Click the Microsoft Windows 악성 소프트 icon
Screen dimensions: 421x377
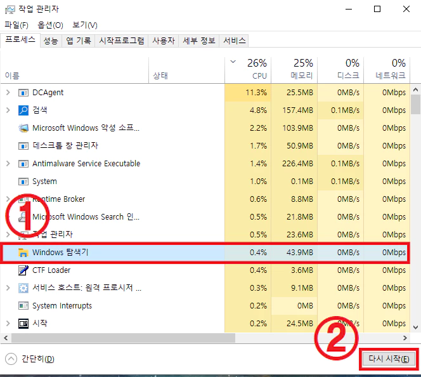click(23, 128)
